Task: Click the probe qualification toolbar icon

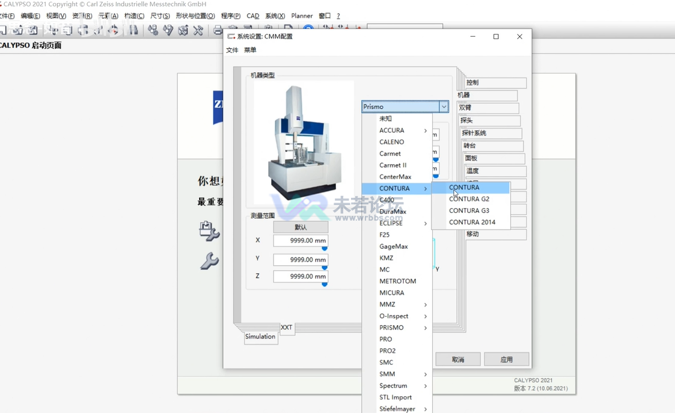Action: 168,30
